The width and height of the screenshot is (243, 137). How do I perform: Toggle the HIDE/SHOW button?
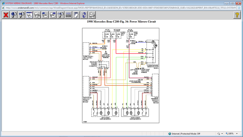point(68,15)
